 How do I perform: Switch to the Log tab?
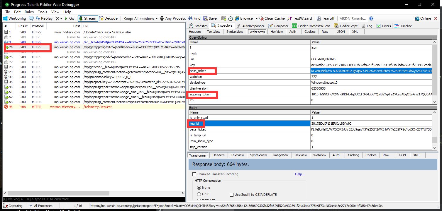[x=367, y=26]
